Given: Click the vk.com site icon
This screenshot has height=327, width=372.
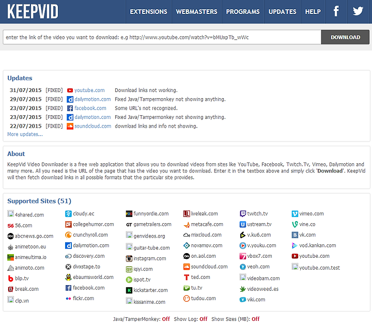Looking at the screenshot, I should [x=295, y=235].
